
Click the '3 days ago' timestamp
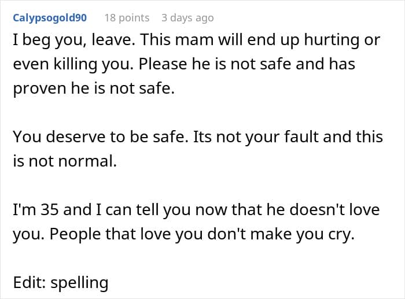point(187,18)
